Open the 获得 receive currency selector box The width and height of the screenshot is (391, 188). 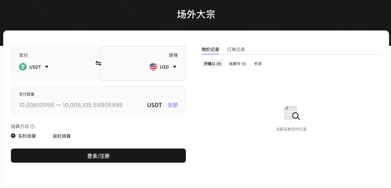click(x=142, y=63)
